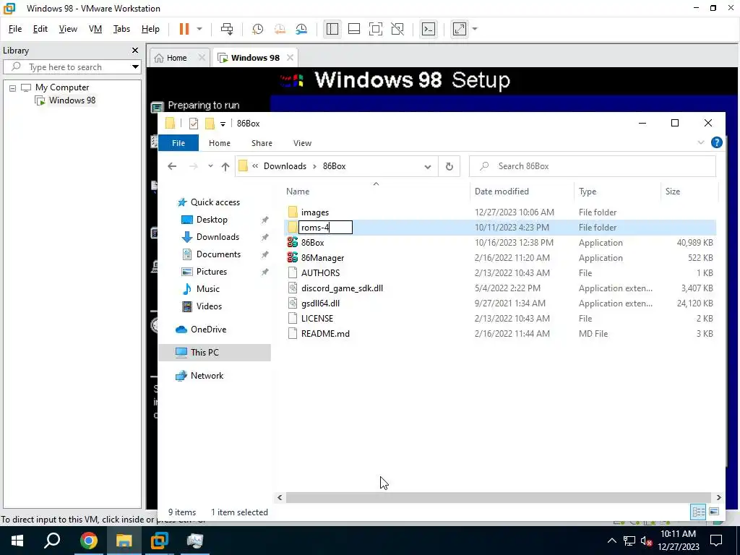Click Downloads in the address breadcrumb
Image resolution: width=740 pixels, height=555 pixels.
(x=285, y=166)
